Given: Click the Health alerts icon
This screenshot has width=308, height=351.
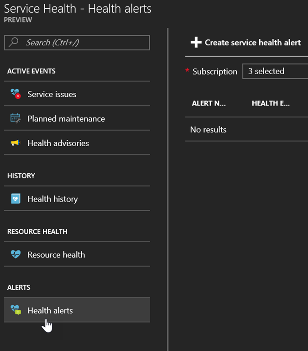Looking at the screenshot, I should click(16, 310).
